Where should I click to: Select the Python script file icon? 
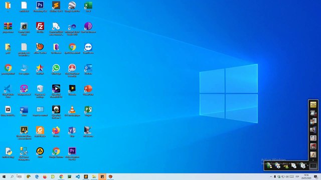(x=8, y=152)
